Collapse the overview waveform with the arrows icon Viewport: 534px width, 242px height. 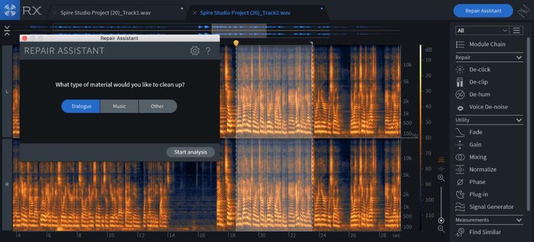point(7,30)
